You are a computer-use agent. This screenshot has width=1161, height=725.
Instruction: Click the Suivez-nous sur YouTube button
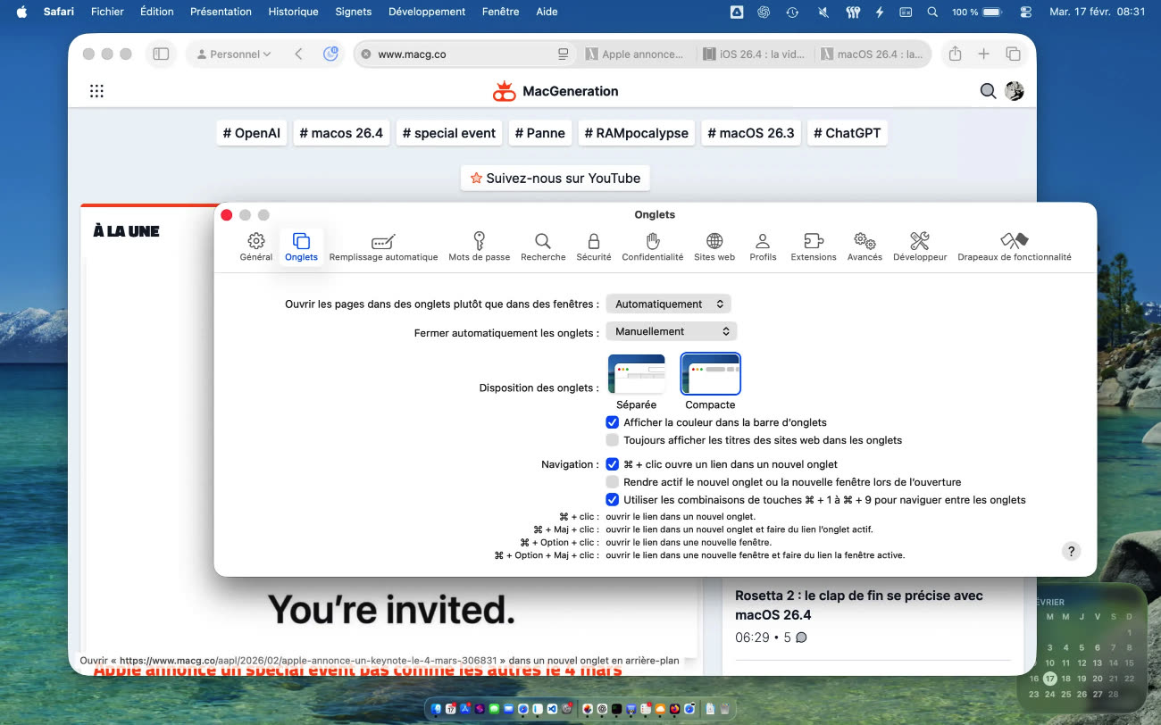[x=555, y=179]
